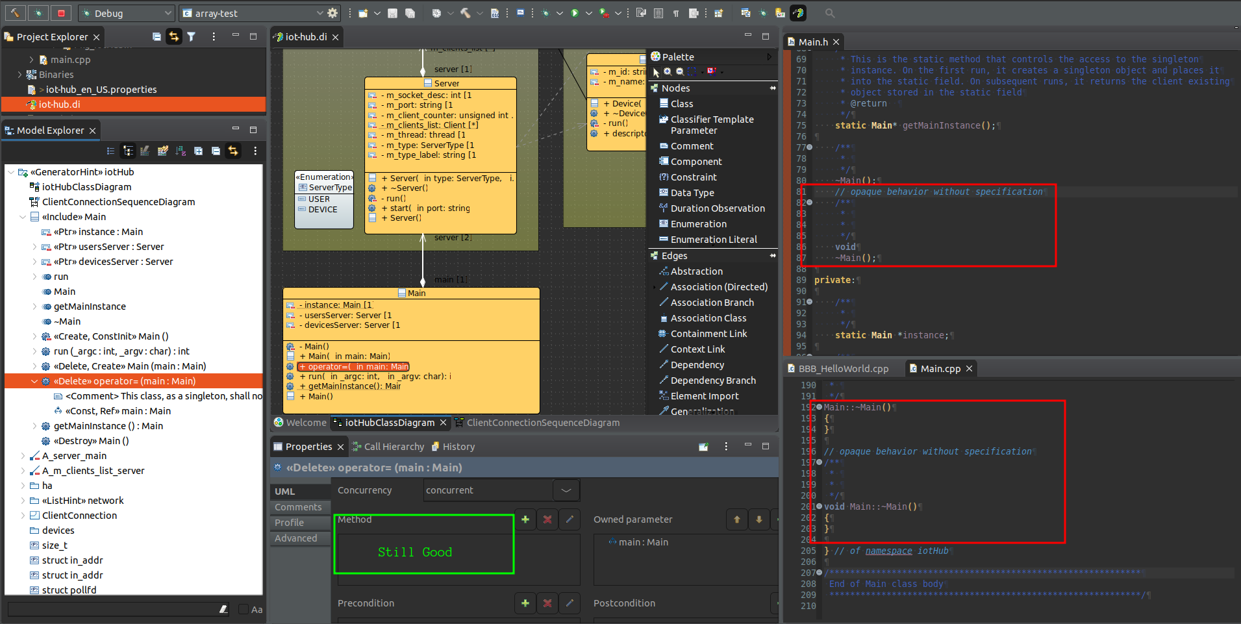Move owned parameter up arrow button
The height and width of the screenshot is (624, 1241).
point(736,519)
